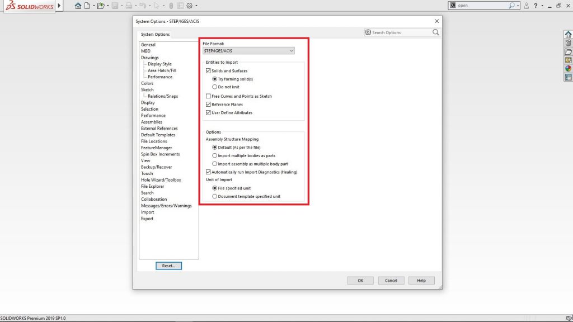Viewport: 573px width, 322px height.
Task: Click the File Properties icon
Action: click(x=180, y=6)
